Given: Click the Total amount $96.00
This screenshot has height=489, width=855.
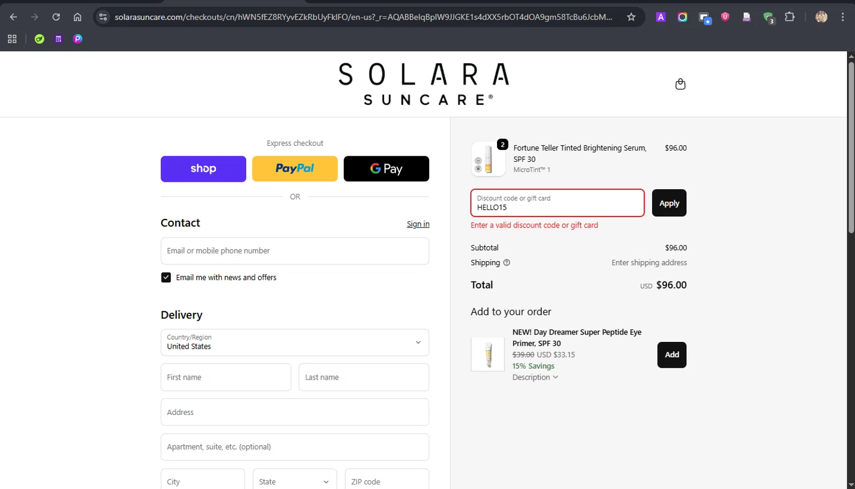Looking at the screenshot, I should (x=671, y=285).
